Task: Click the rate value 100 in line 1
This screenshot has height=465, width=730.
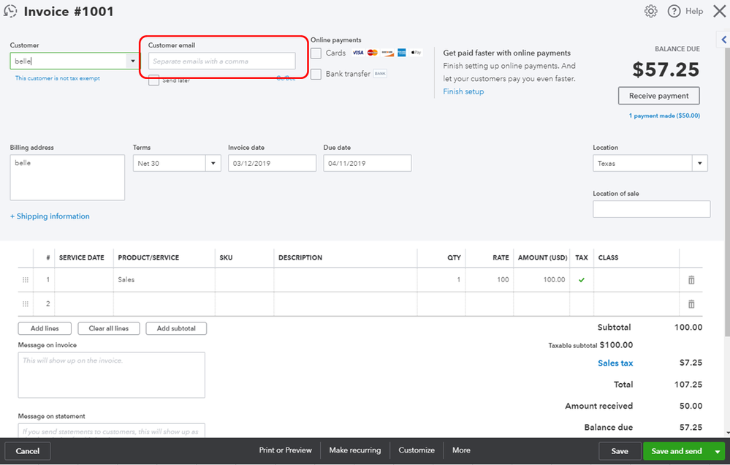Action: tap(503, 280)
